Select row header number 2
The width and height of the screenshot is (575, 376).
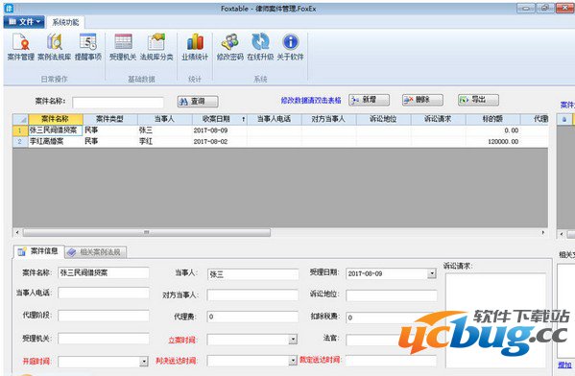pos(20,141)
